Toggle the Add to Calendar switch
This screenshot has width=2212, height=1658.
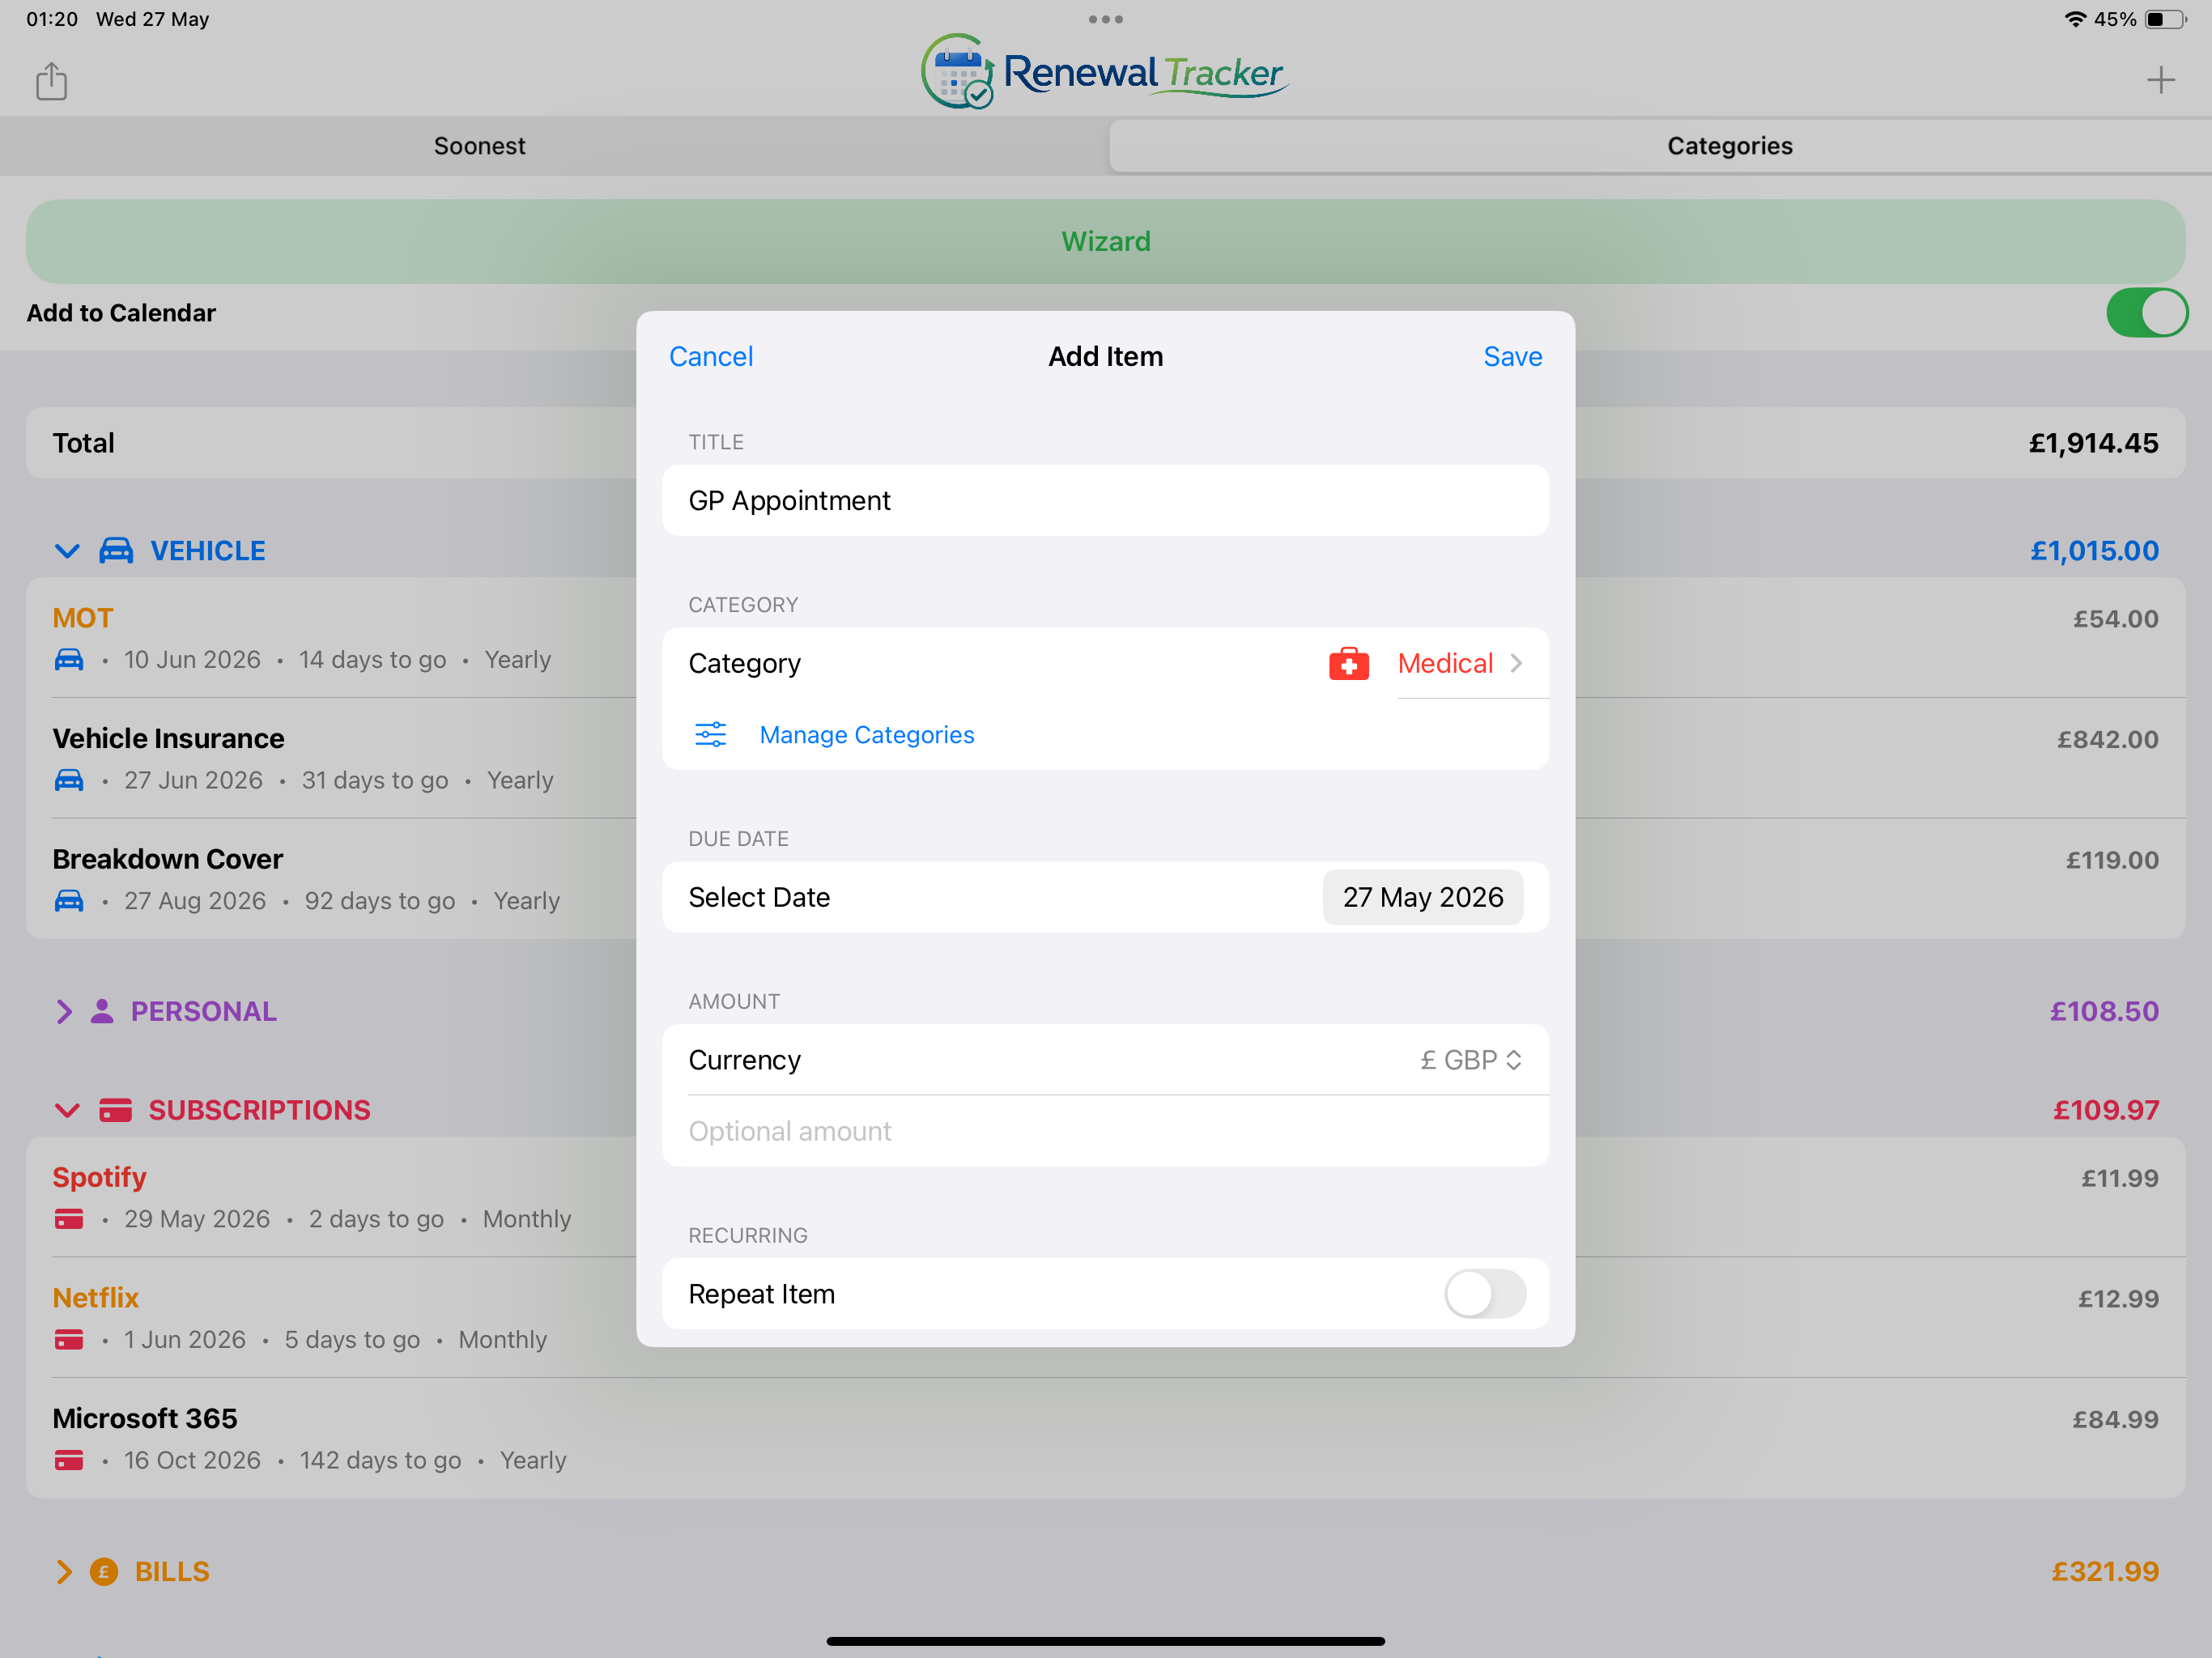point(2146,313)
